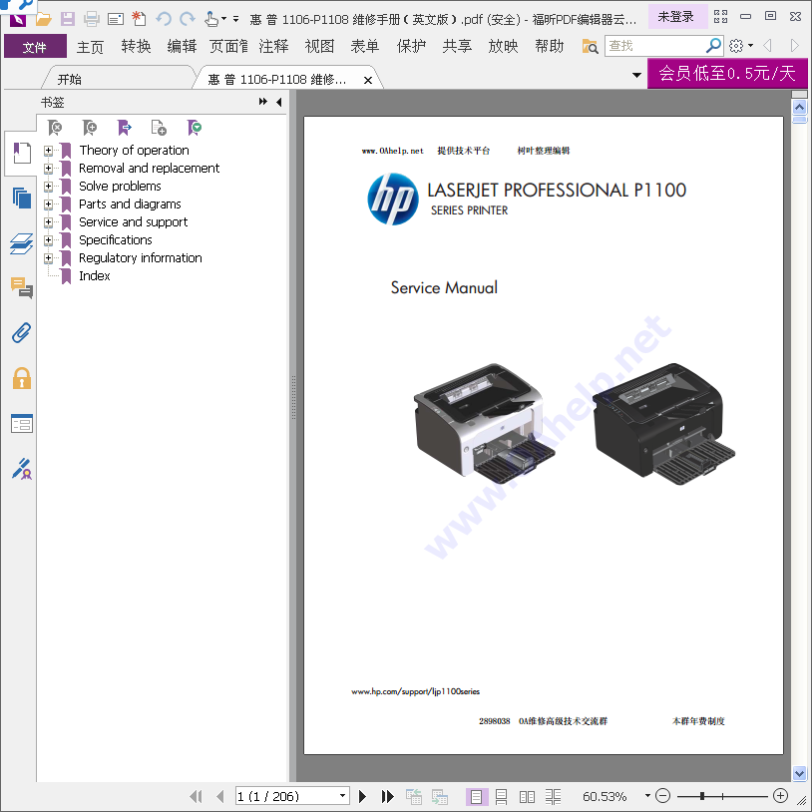Click vertical scrollbar down arrow
The image size is (812, 812).
[800, 773]
